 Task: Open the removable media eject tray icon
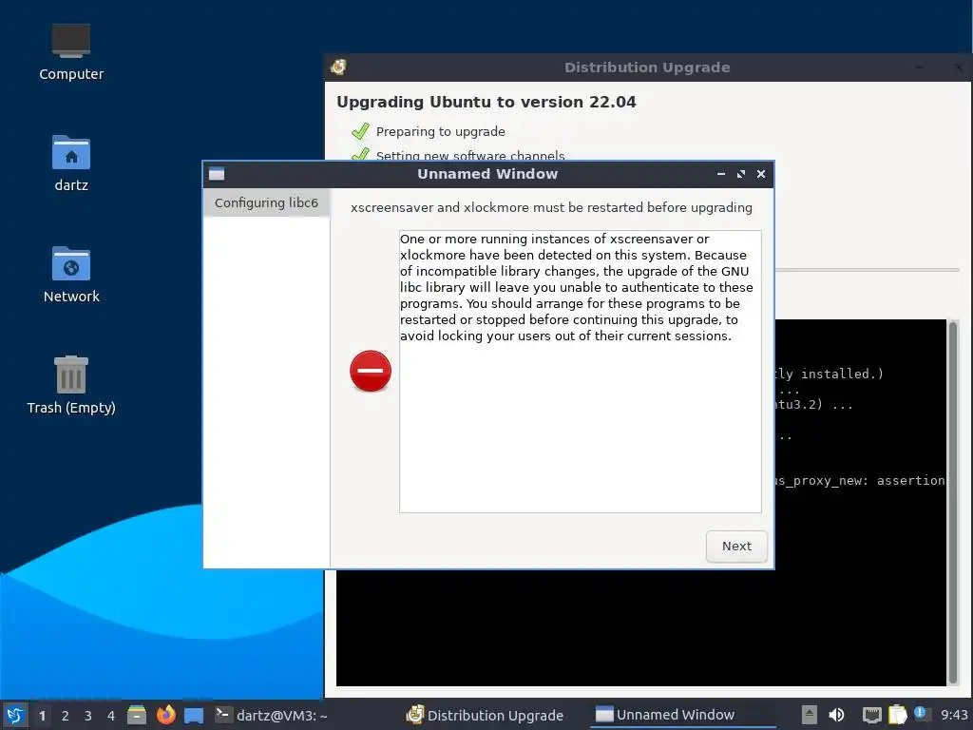click(x=810, y=715)
